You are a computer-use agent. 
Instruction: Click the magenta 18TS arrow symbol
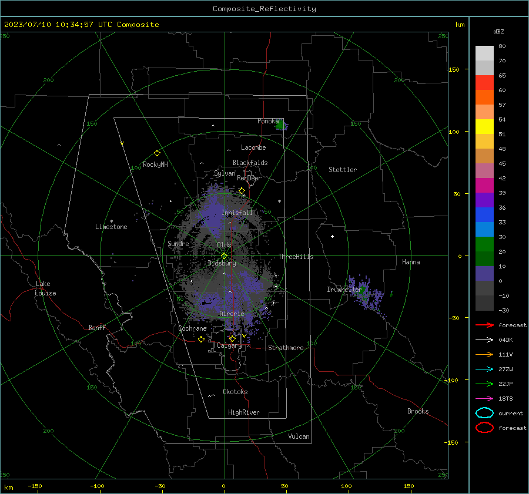click(484, 399)
